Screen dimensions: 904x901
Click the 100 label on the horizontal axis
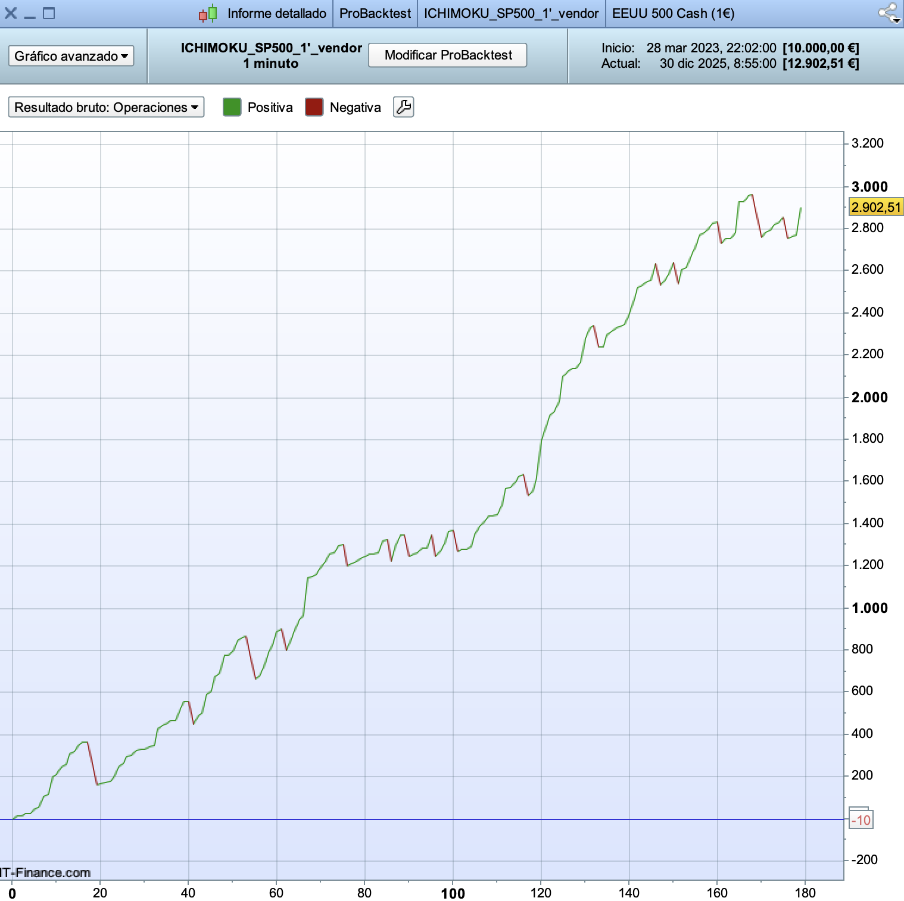(x=453, y=893)
